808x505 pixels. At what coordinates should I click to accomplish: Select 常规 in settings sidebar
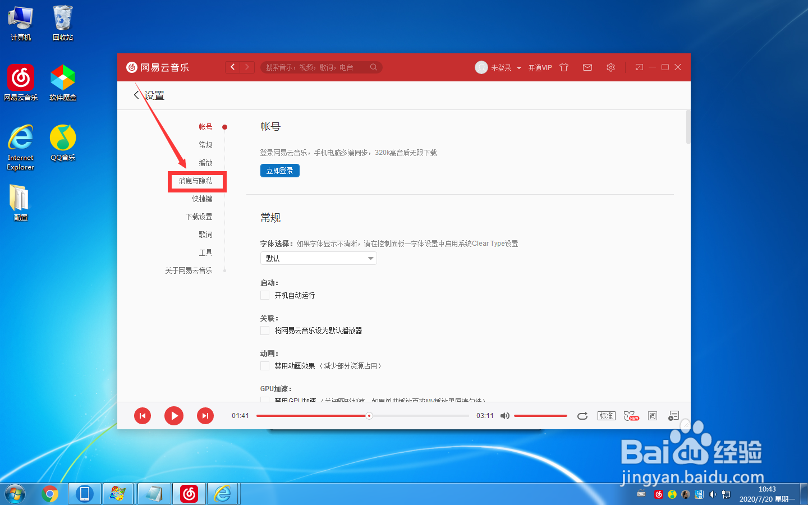pos(205,145)
